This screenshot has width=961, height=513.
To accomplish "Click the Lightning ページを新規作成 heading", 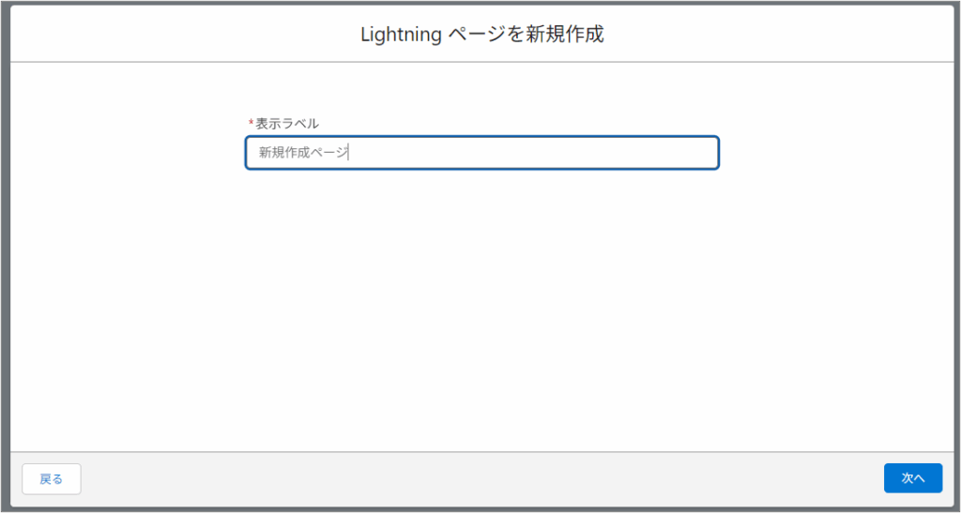I will pyautogui.click(x=481, y=35).
